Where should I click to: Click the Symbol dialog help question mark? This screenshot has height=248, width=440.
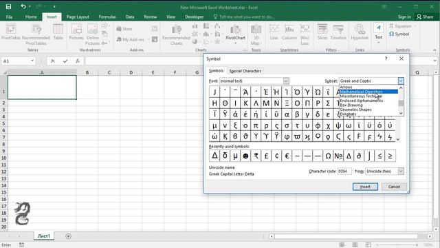coord(386,59)
